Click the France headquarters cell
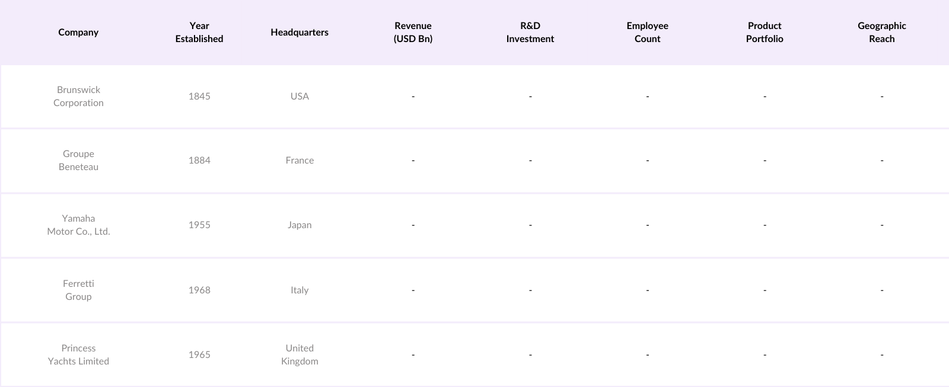 coord(300,160)
